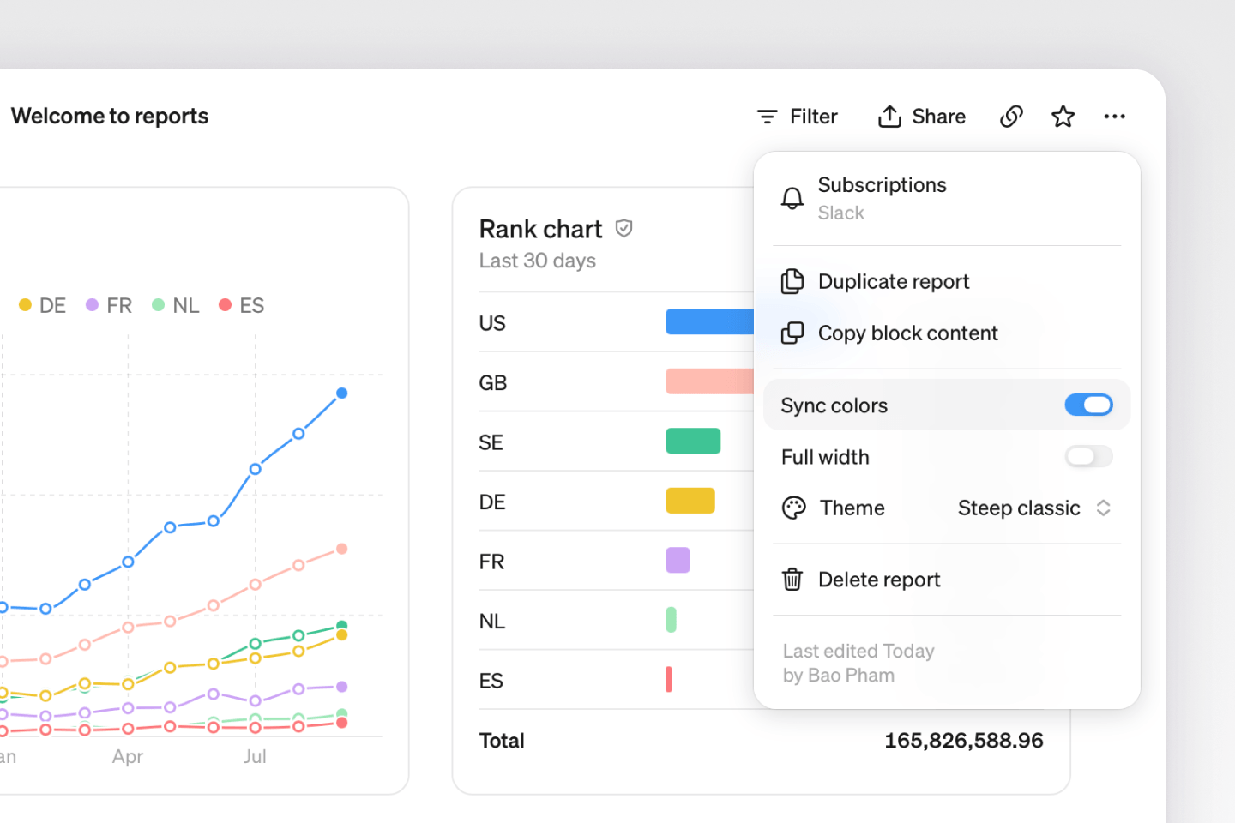Select the GB row label
This screenshot has height=823, width=1235.
493,383
